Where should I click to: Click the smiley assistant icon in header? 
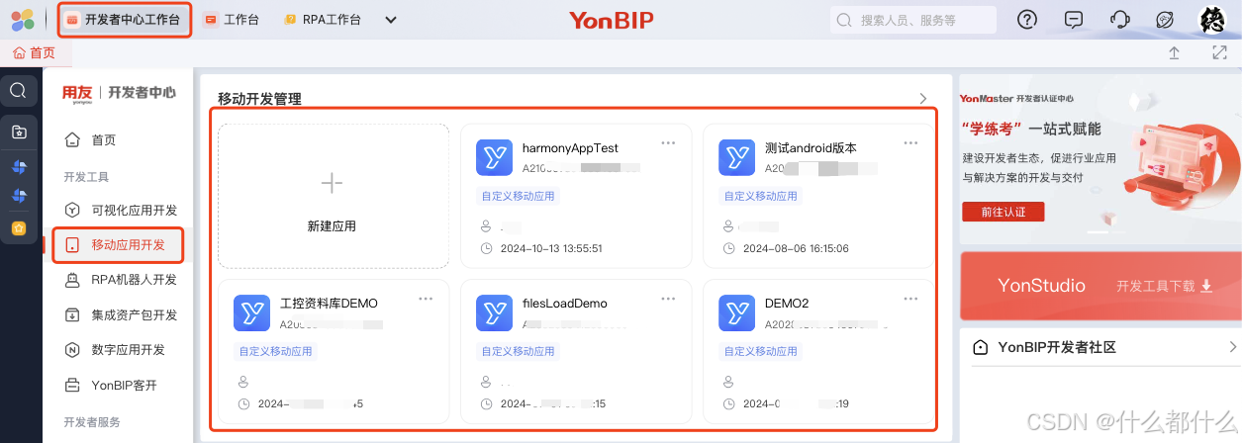point(1166,20)
